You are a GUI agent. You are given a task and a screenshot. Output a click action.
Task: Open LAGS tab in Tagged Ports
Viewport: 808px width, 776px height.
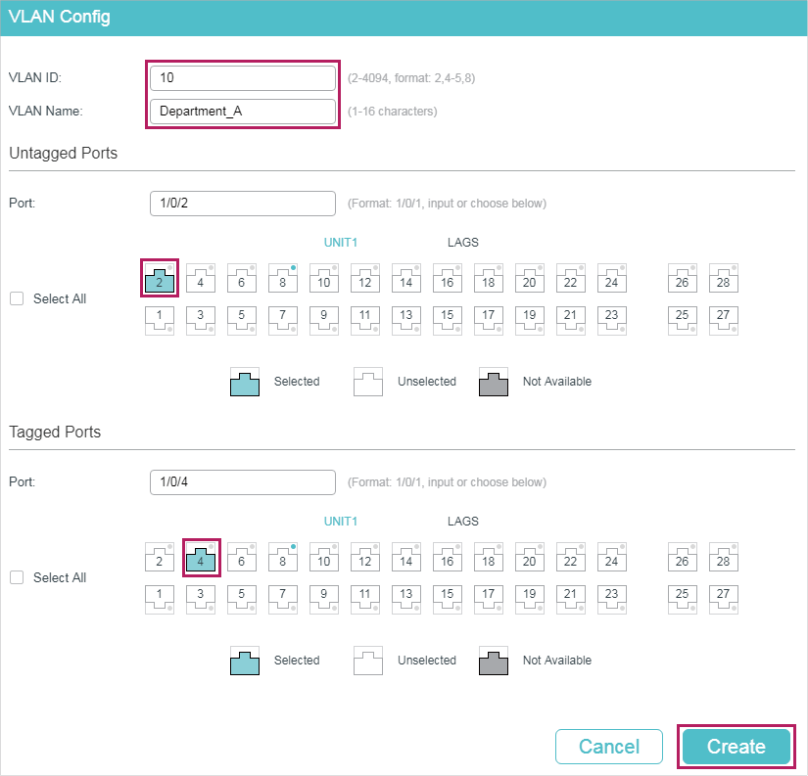click(x=462, y=522)
